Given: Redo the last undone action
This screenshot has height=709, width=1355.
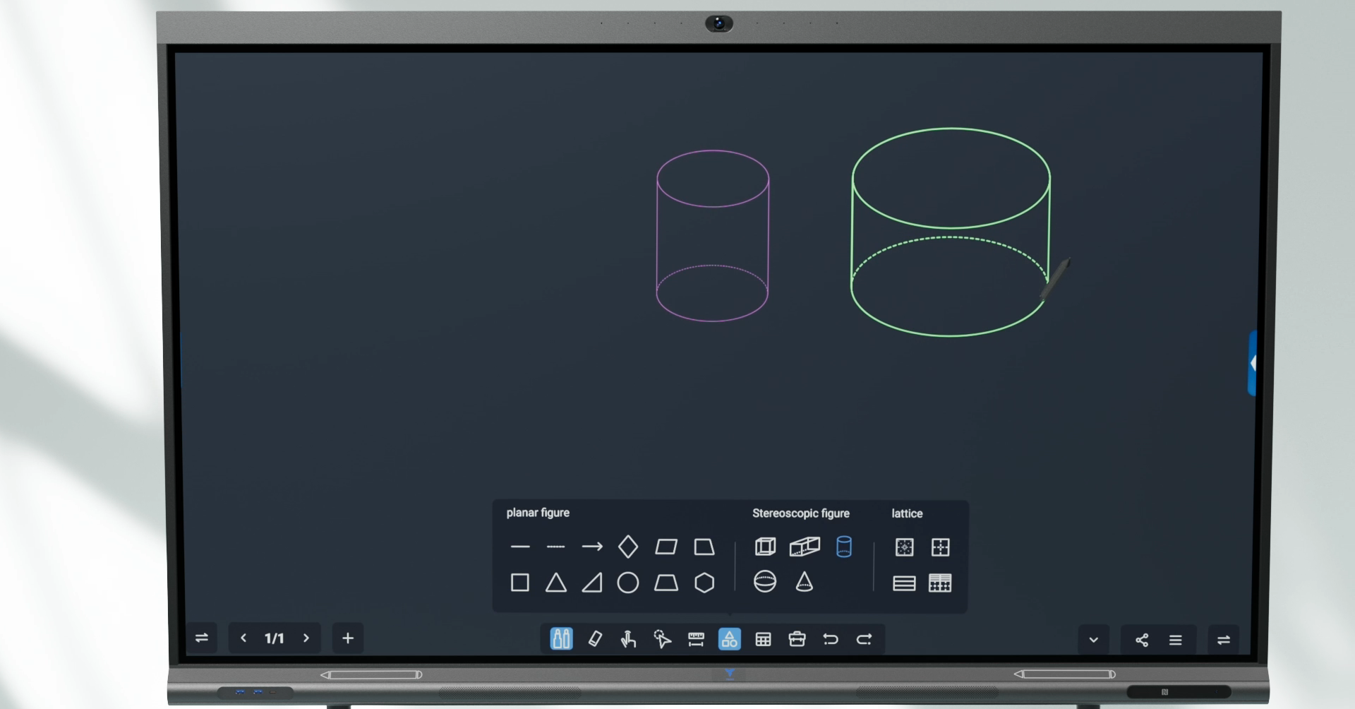Looking at the screenshot, I should point(865,639).
